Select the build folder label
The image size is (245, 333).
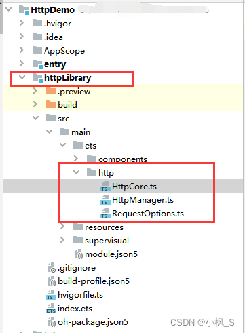point(67,105)
